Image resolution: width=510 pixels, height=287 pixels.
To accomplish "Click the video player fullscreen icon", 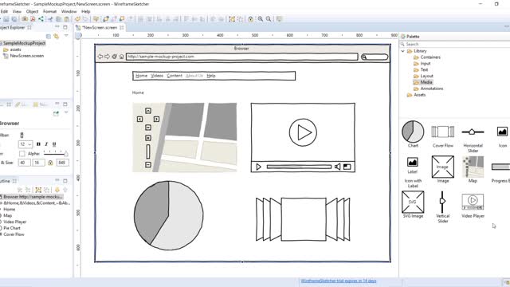I will click(347, 167).
